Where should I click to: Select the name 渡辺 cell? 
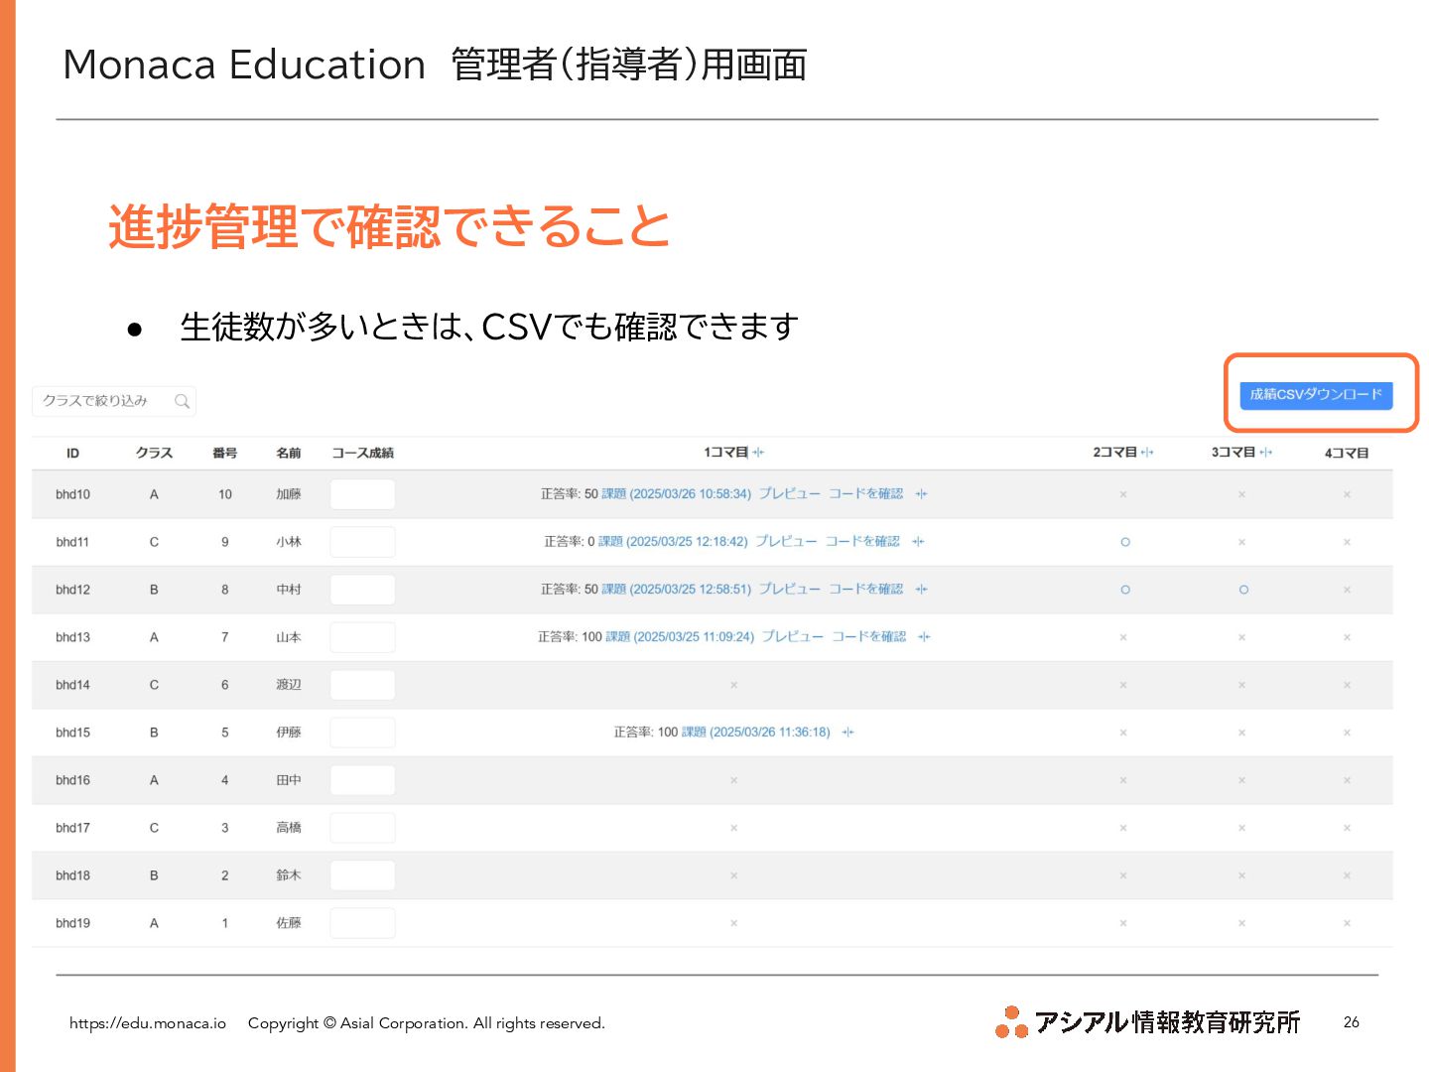point(289,685)
